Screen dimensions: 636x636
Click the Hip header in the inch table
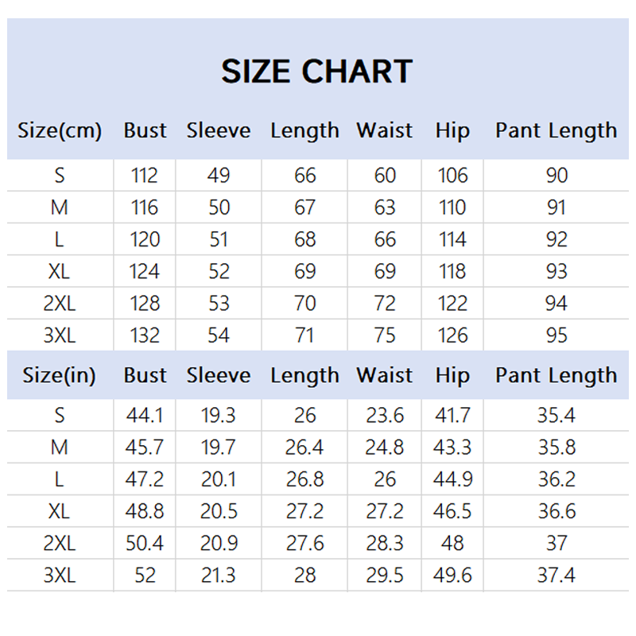pyautogui.click(x=452, y=375)
